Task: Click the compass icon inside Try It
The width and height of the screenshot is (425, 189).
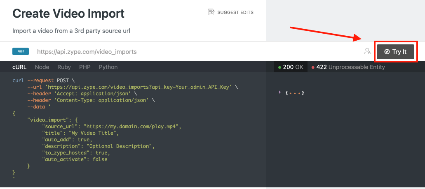Action: (387, 52)
